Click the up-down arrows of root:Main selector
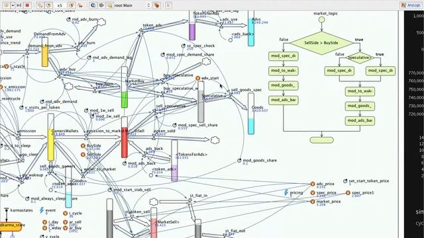The width and height of the screenshot is (424, 238). (x=148, y=5)
